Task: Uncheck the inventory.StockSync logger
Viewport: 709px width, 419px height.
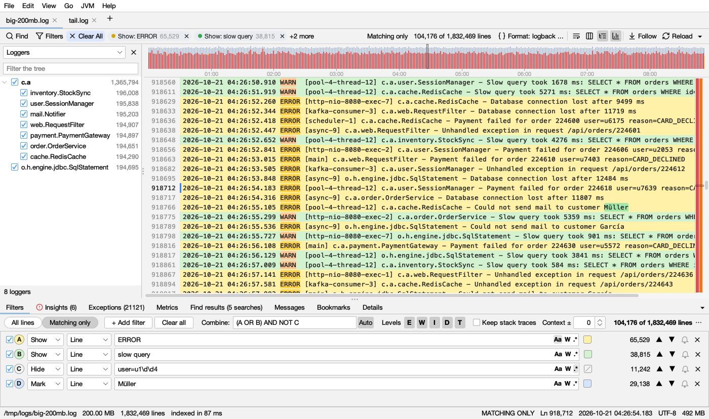Action: (23, 93)
